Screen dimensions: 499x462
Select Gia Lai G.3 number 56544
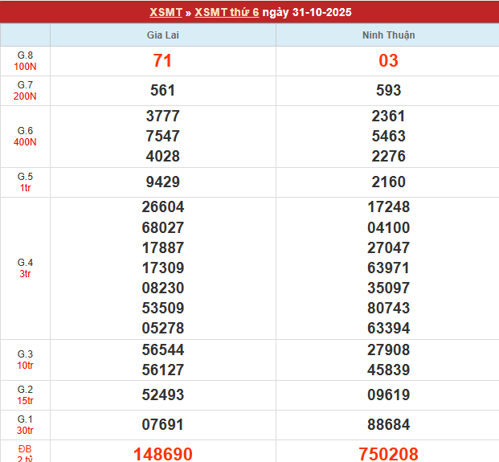point(162,350)
